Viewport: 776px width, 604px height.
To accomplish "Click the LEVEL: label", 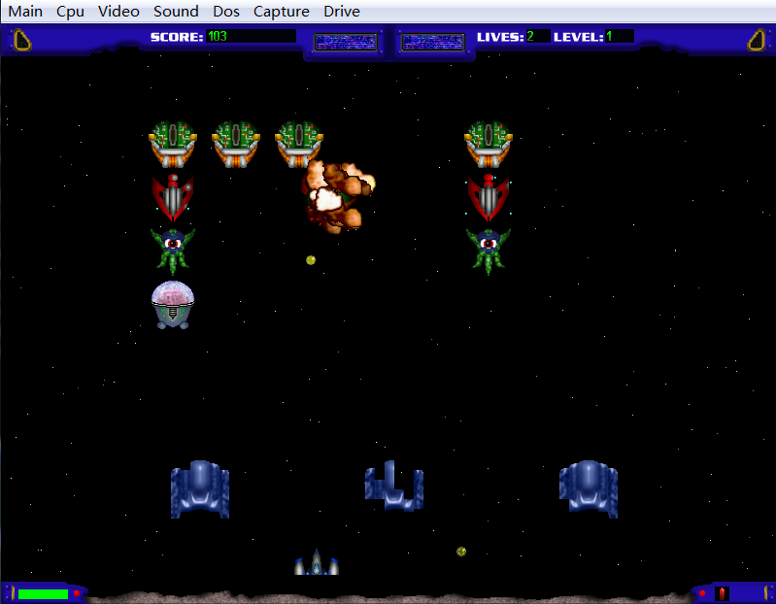I will point(579,37).
